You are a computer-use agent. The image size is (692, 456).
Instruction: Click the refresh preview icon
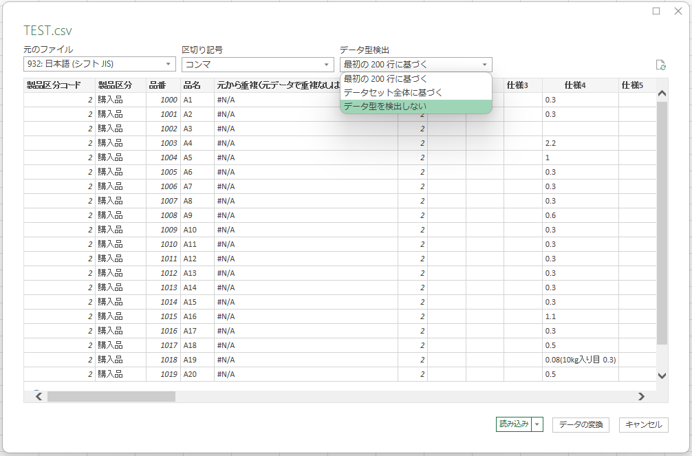point(660,65)
